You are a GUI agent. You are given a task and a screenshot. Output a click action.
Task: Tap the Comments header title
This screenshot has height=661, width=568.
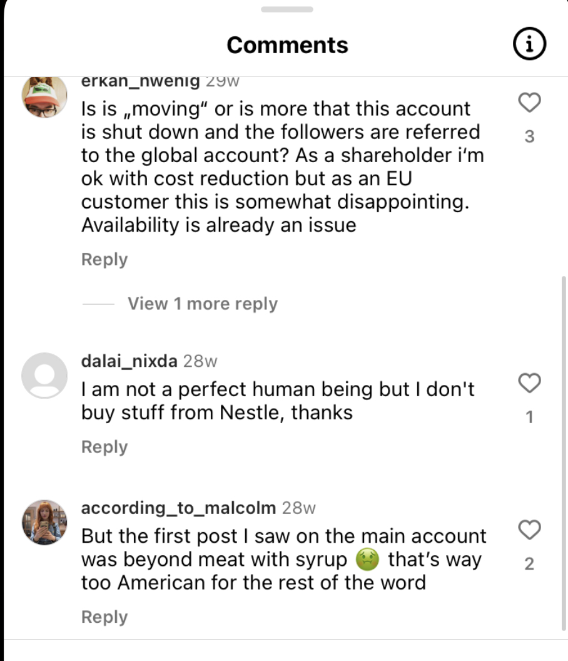287,45
